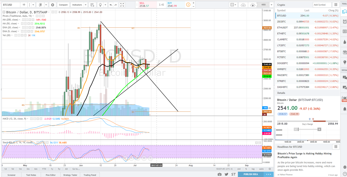Screen dimensions: 347x177
Task: Click the BTCUSD symbol search field
Action: coord(11,5)
